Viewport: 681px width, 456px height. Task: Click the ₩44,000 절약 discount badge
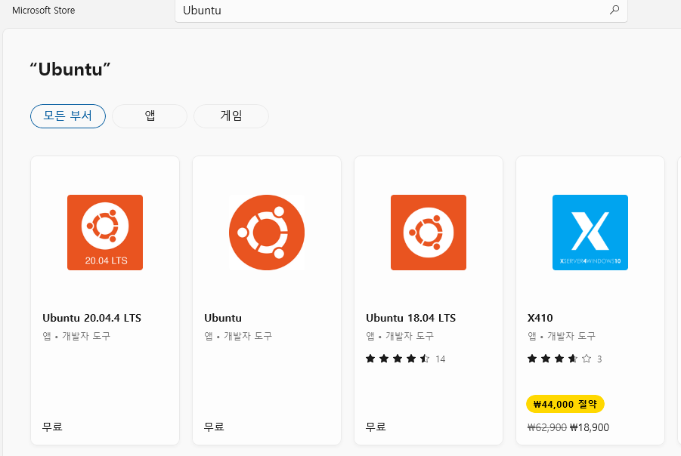(x=565, y=404)
